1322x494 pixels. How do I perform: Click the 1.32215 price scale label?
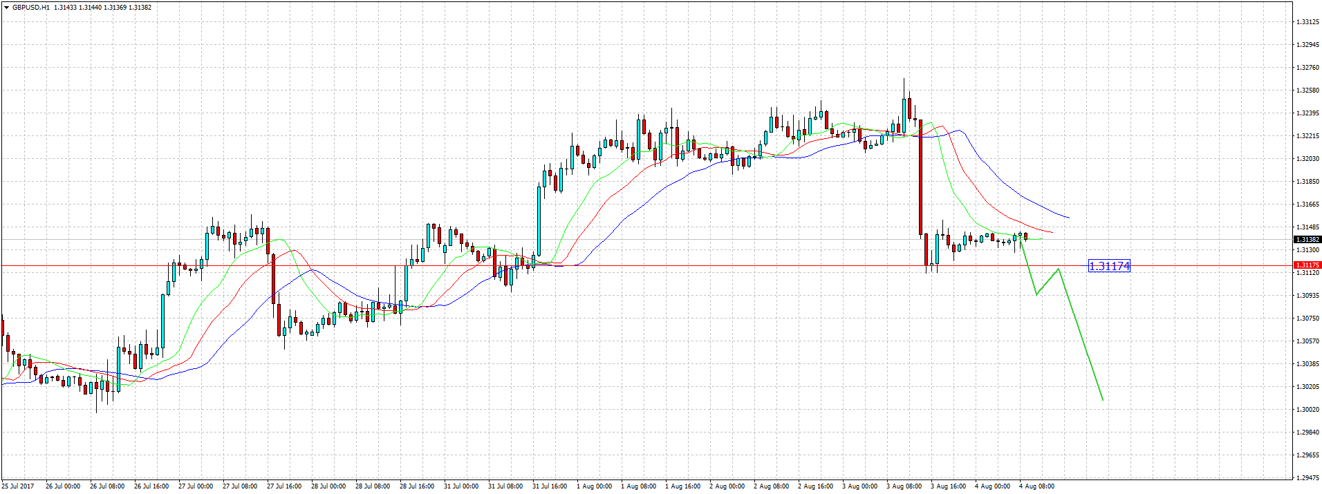pyautogui.click(x=1307, y=136)
